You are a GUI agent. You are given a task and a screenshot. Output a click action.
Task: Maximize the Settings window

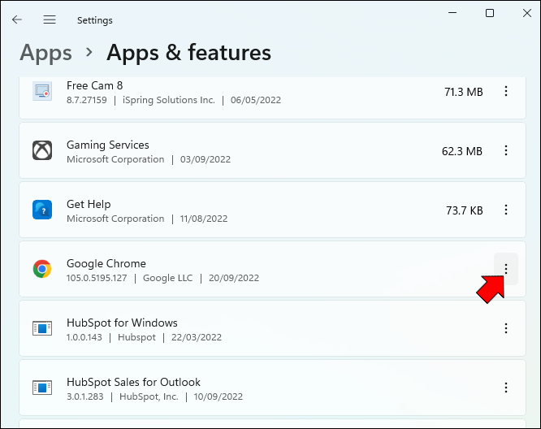490,13
